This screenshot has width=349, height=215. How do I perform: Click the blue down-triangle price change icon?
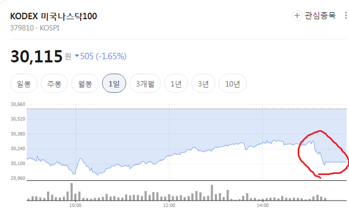click(x=77, y=55)
